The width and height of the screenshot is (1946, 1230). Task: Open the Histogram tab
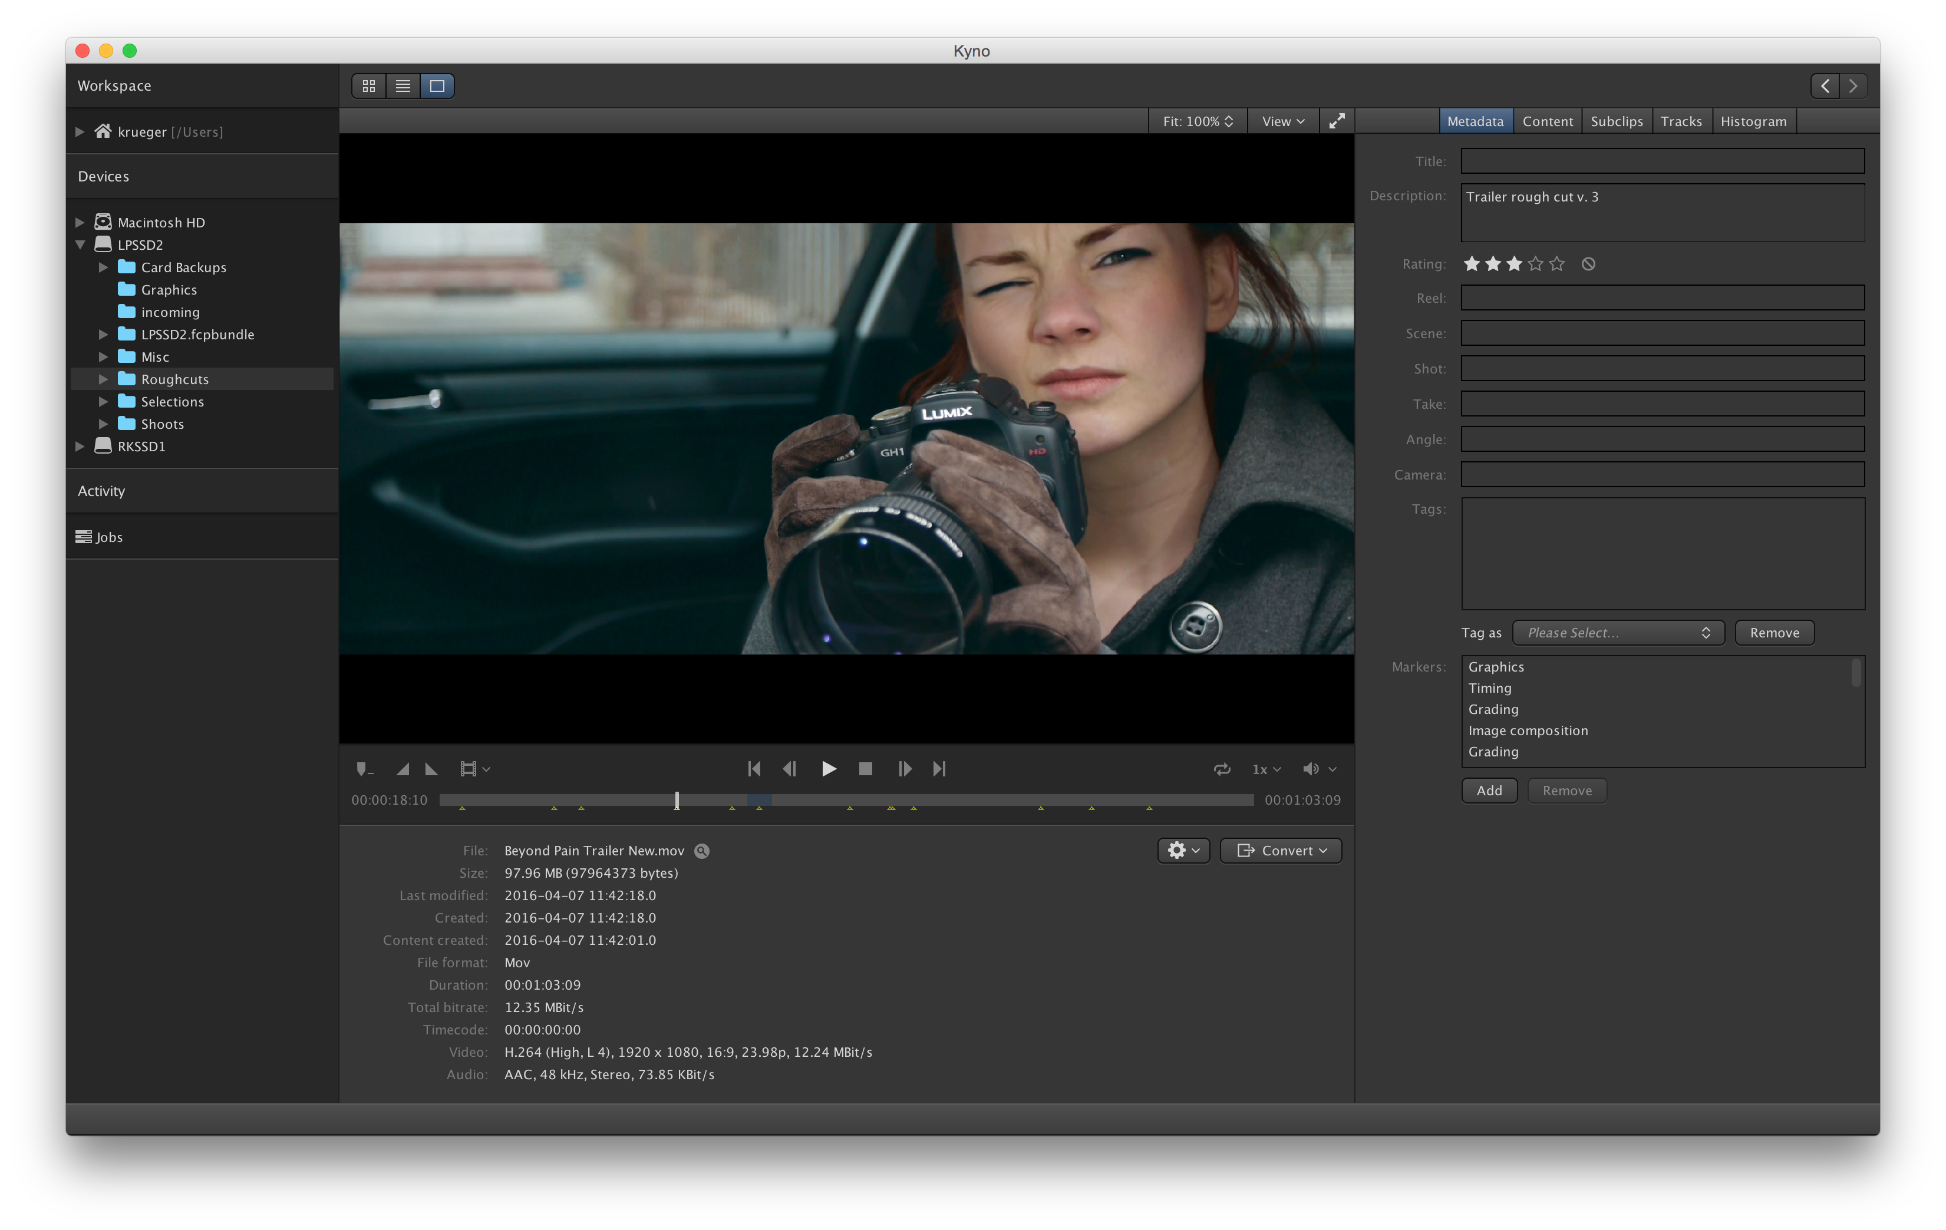[1753, 121]
